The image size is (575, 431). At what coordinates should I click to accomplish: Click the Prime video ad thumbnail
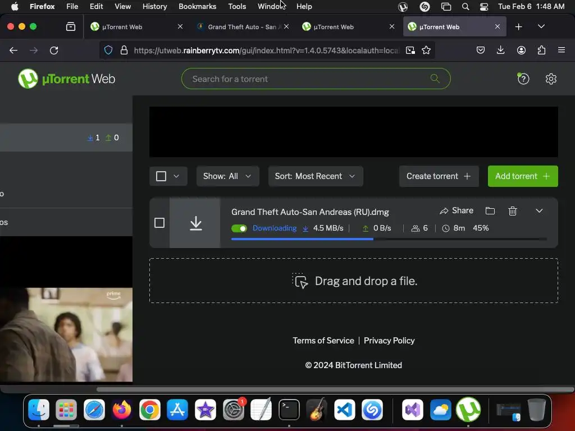coord(66,334)
